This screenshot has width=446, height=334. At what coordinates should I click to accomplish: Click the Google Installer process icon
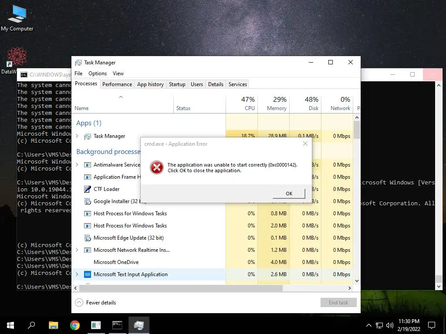click(87, 201)
